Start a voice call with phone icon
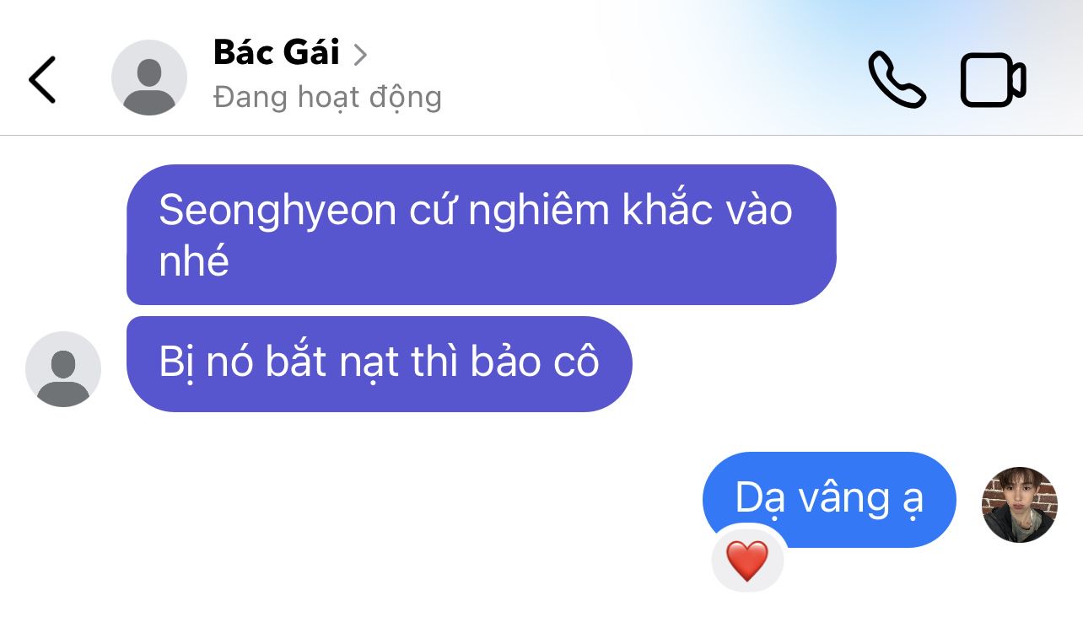Viewport: 1083px width, 617px height. click(897, 79)
